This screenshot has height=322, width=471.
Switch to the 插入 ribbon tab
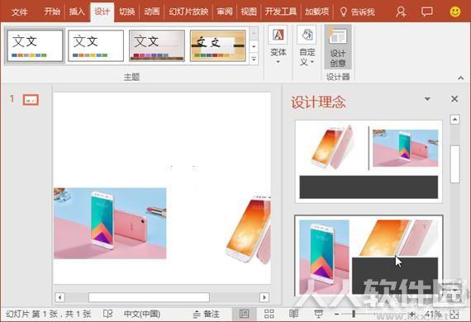click(x=77, y=12)
